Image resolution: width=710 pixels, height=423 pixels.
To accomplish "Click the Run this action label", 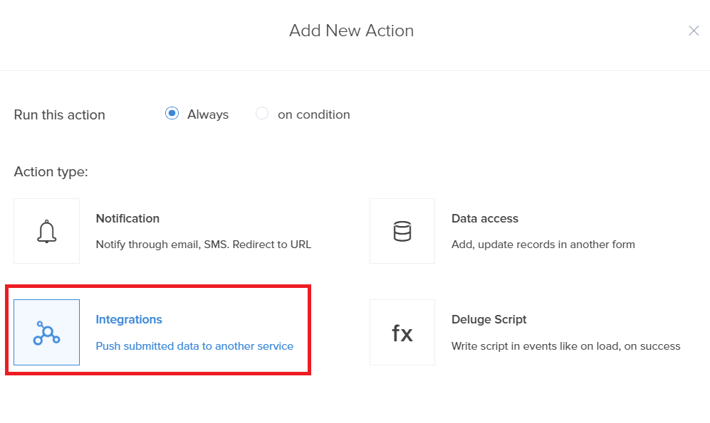I will click(x=59, y=115).
